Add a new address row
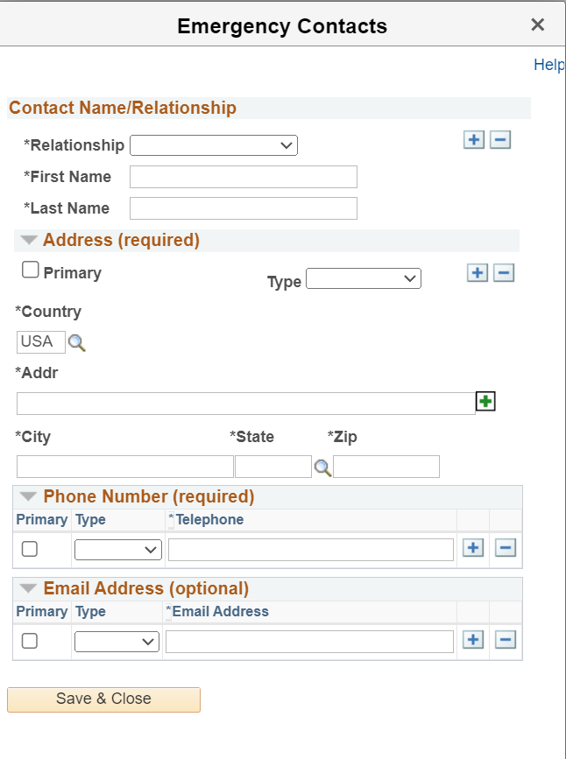Image resolution: width=566 pixels, height=759 pixels. click(x=477, y=273)
